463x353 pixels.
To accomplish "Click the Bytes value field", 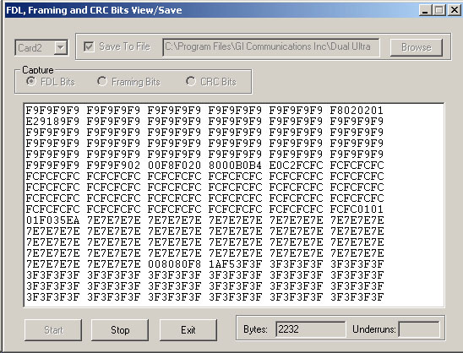I will coord(310,329).
